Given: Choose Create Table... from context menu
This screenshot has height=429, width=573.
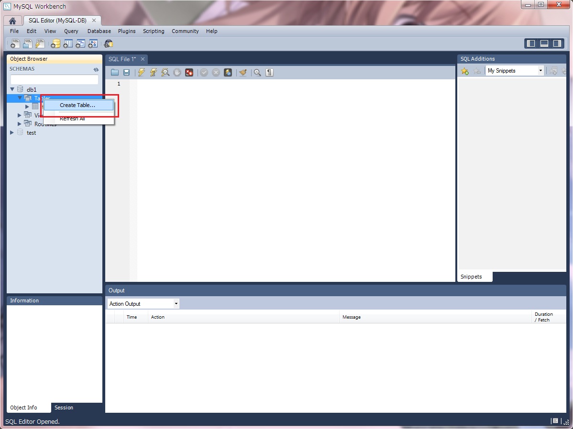Looking at the screenshot, I should (x=78, y=105).
